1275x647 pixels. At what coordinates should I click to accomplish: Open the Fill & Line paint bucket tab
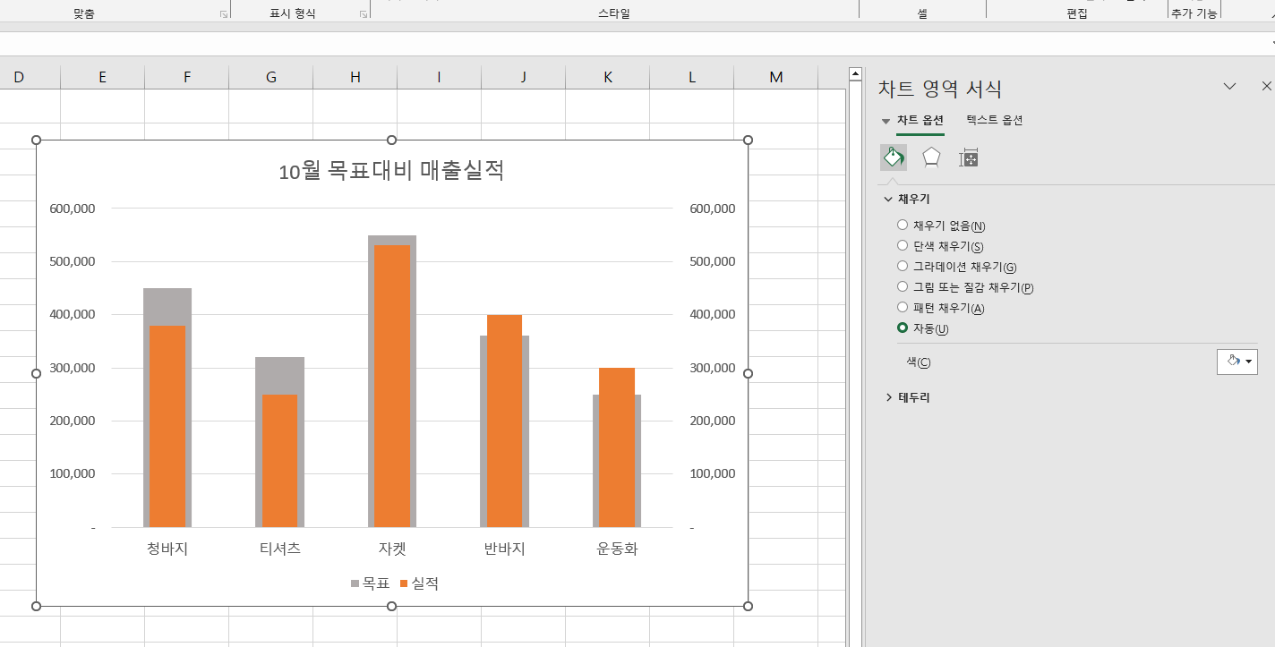(894, 157)
